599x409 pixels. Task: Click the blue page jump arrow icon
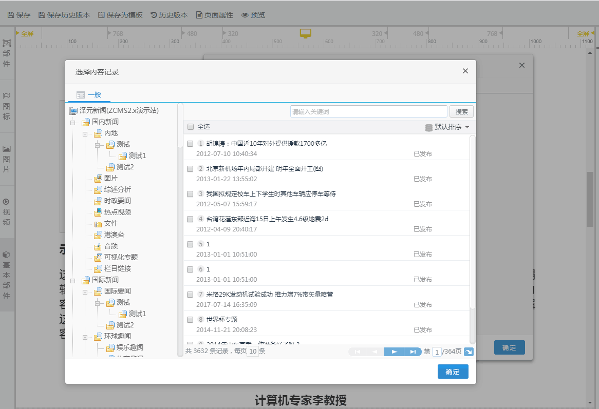point(468,352)
